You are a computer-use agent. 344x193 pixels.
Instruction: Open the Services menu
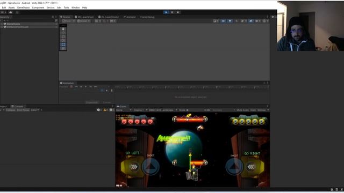tap(51, 8)
